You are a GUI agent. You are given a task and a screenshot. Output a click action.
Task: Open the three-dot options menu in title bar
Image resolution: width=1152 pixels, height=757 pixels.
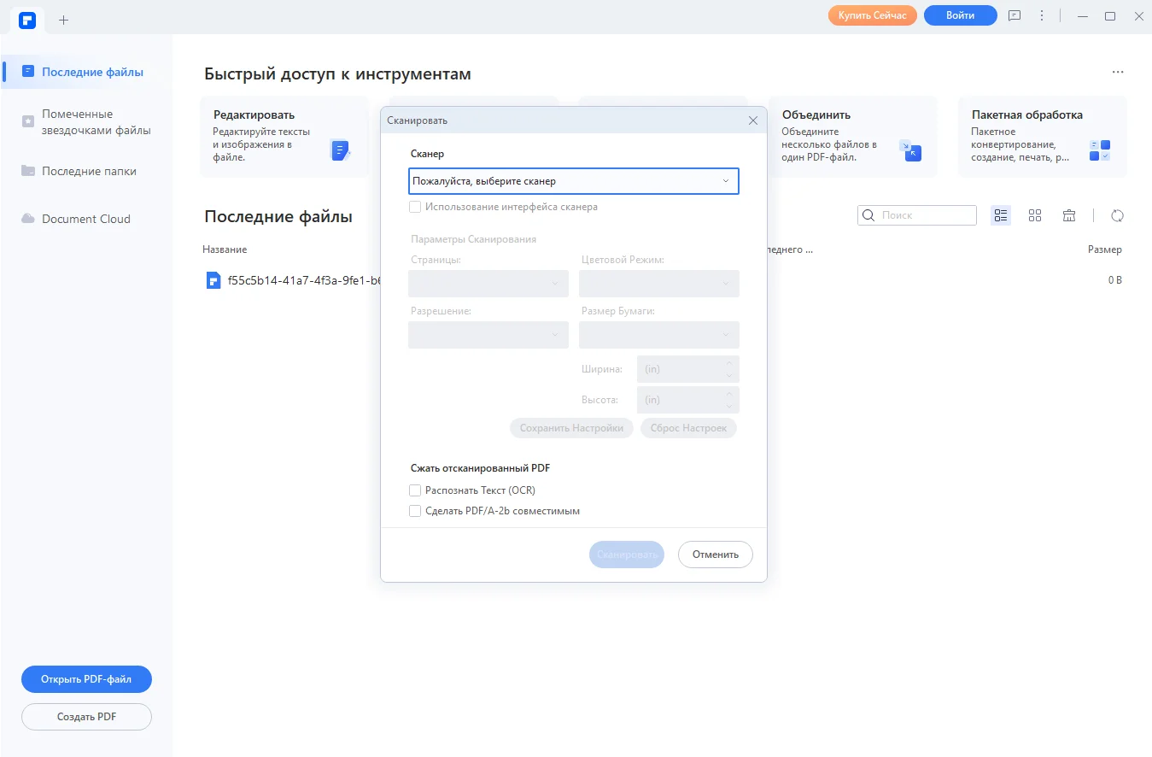(1041, 16)
